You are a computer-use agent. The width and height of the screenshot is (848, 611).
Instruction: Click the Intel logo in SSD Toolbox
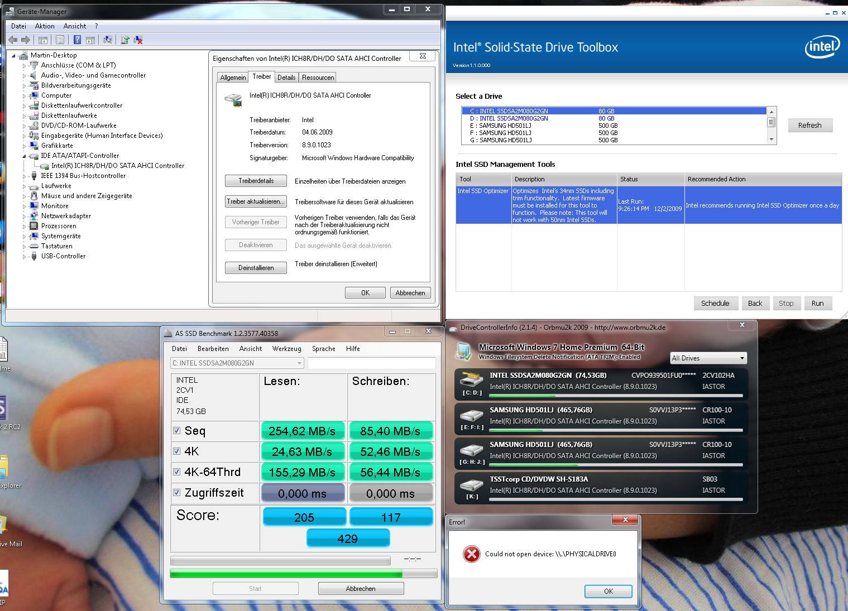tap(822, 47)
